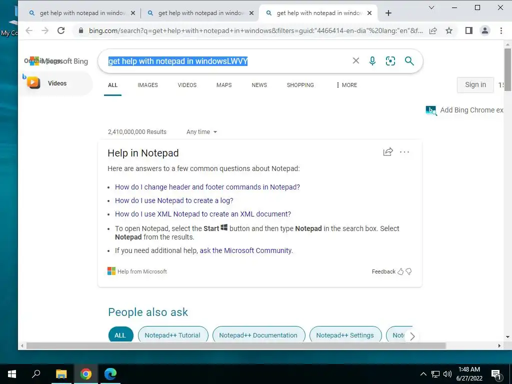Image resolution: width=512 pixels, height=384 pixels.
Task: Open the card's three-dot options
Action: point(404,152)
